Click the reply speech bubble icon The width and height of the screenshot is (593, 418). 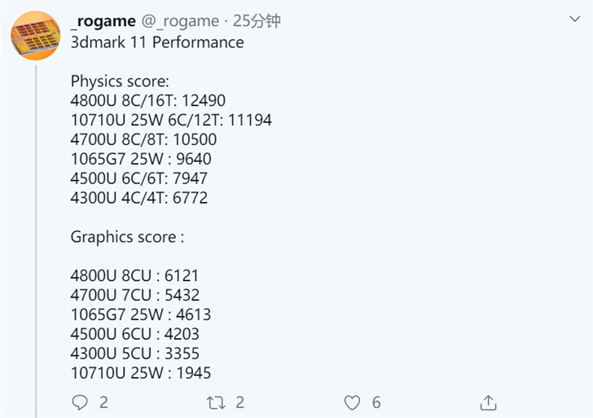[x=80, y=402]
